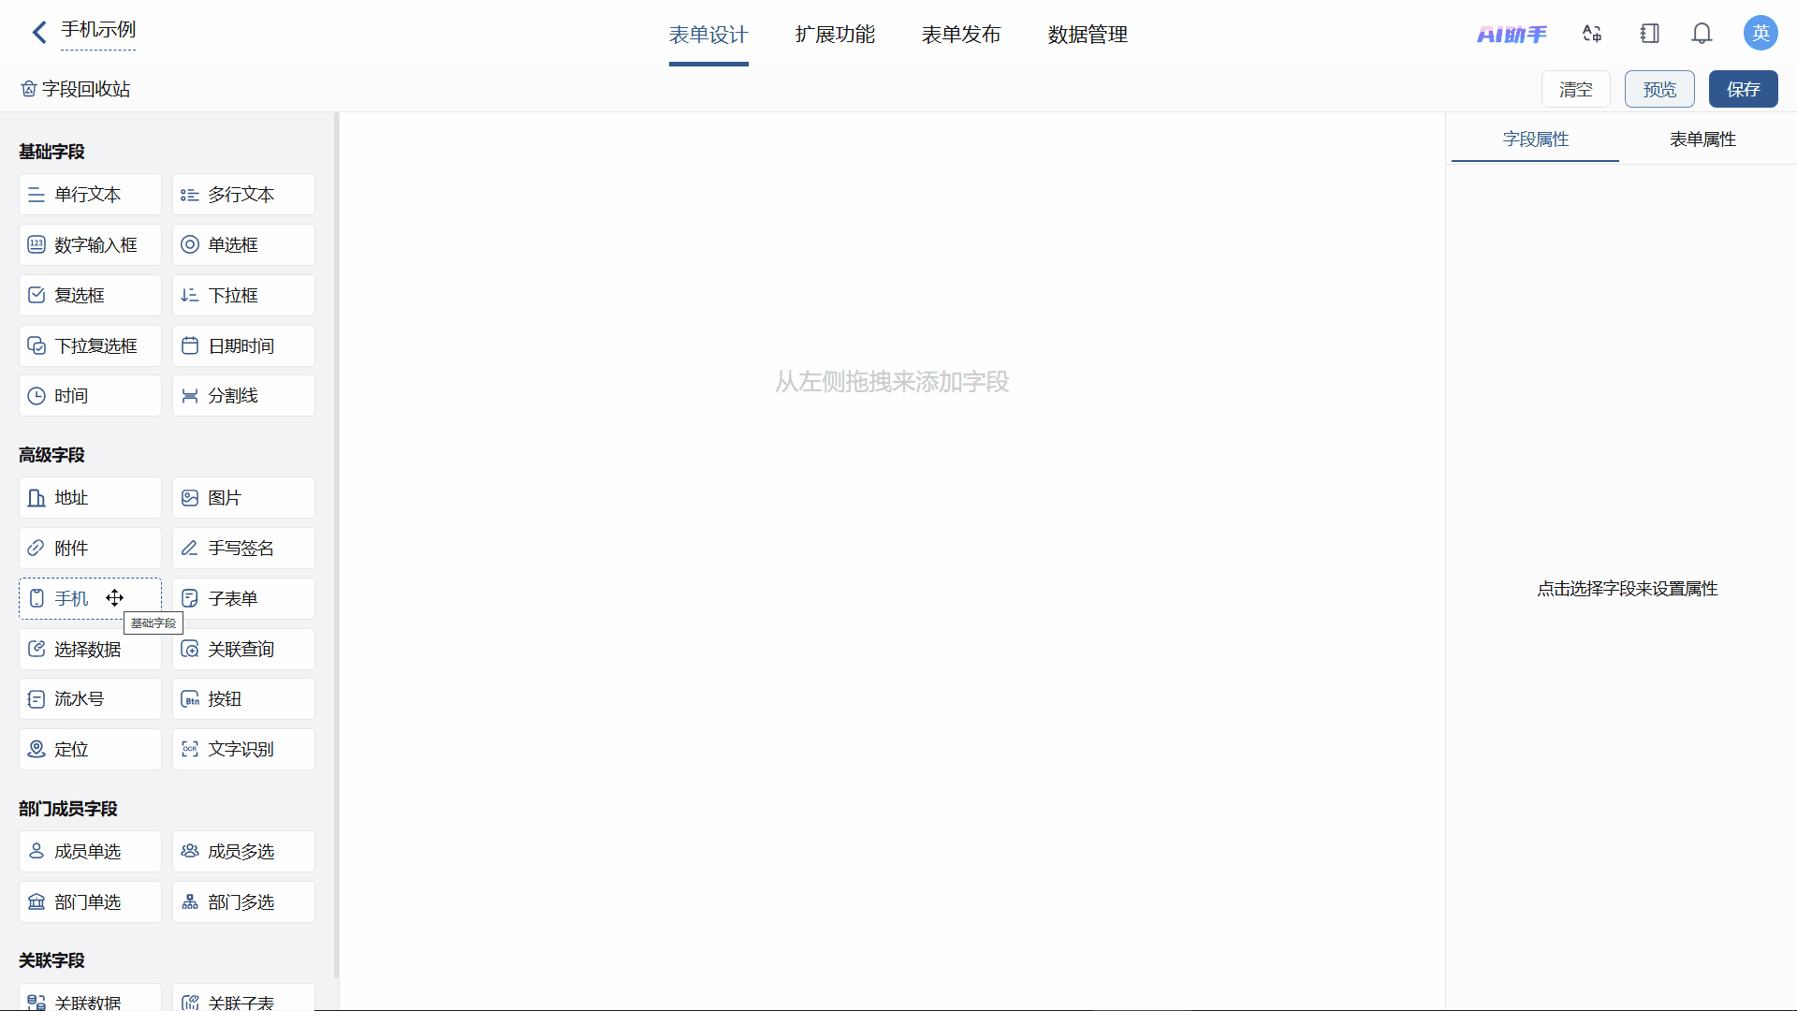Open the notification bell

(1702, 34)
